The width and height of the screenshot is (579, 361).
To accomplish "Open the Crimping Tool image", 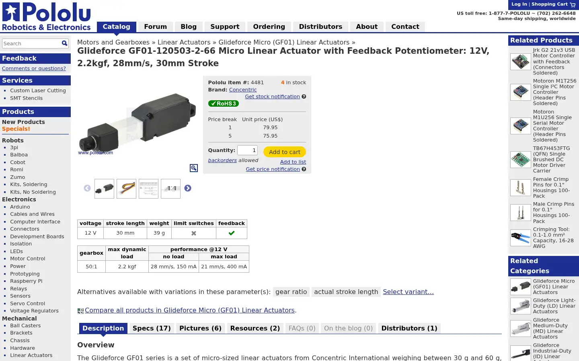I will pos(521,238).
